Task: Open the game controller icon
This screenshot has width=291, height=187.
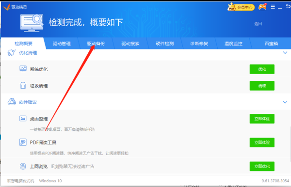Action: click(262, 7)
